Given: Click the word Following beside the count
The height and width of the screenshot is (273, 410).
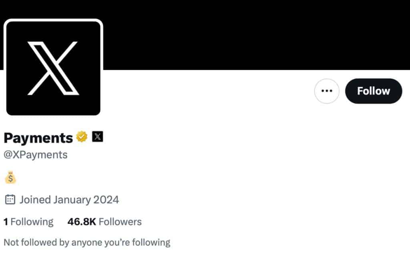Looking at the screenshot, I should (32, 221).
